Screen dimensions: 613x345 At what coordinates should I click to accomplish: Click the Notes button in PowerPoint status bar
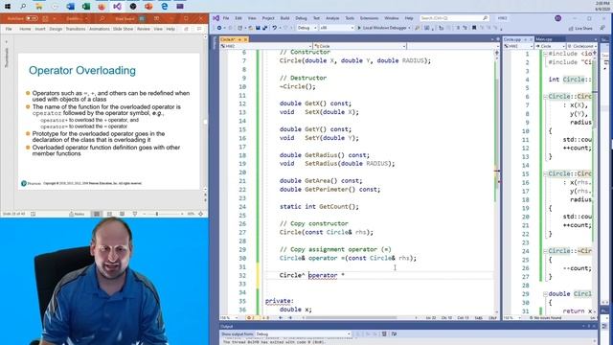click(x=77, y=214)
